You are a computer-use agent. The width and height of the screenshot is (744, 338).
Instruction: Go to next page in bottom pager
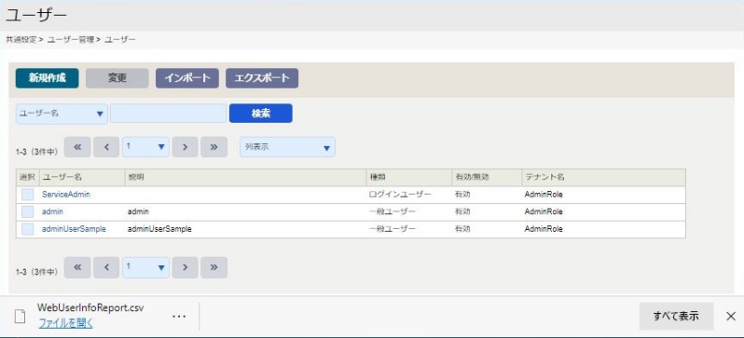[185, 268]
